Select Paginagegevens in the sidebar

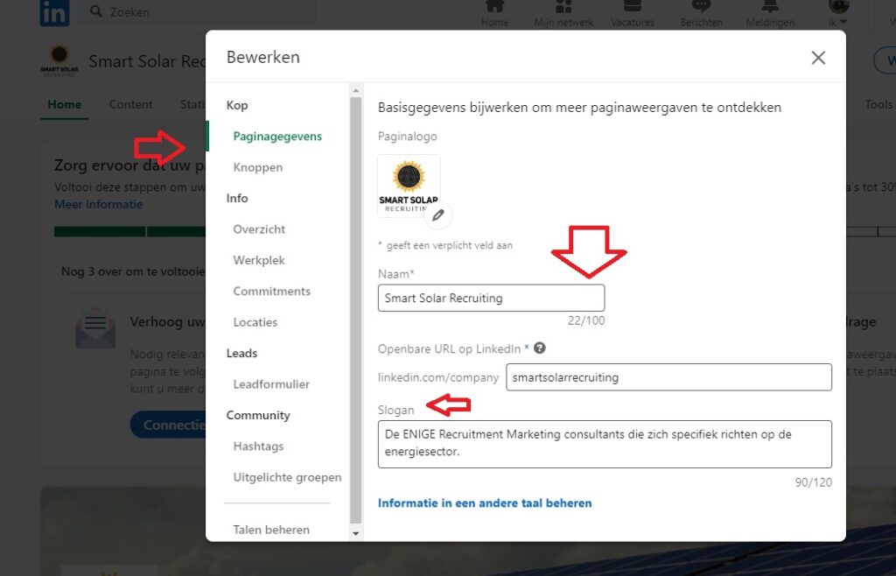pos(277,137)
